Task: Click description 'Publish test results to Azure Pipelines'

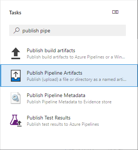Action: click(x=63, y=124)
